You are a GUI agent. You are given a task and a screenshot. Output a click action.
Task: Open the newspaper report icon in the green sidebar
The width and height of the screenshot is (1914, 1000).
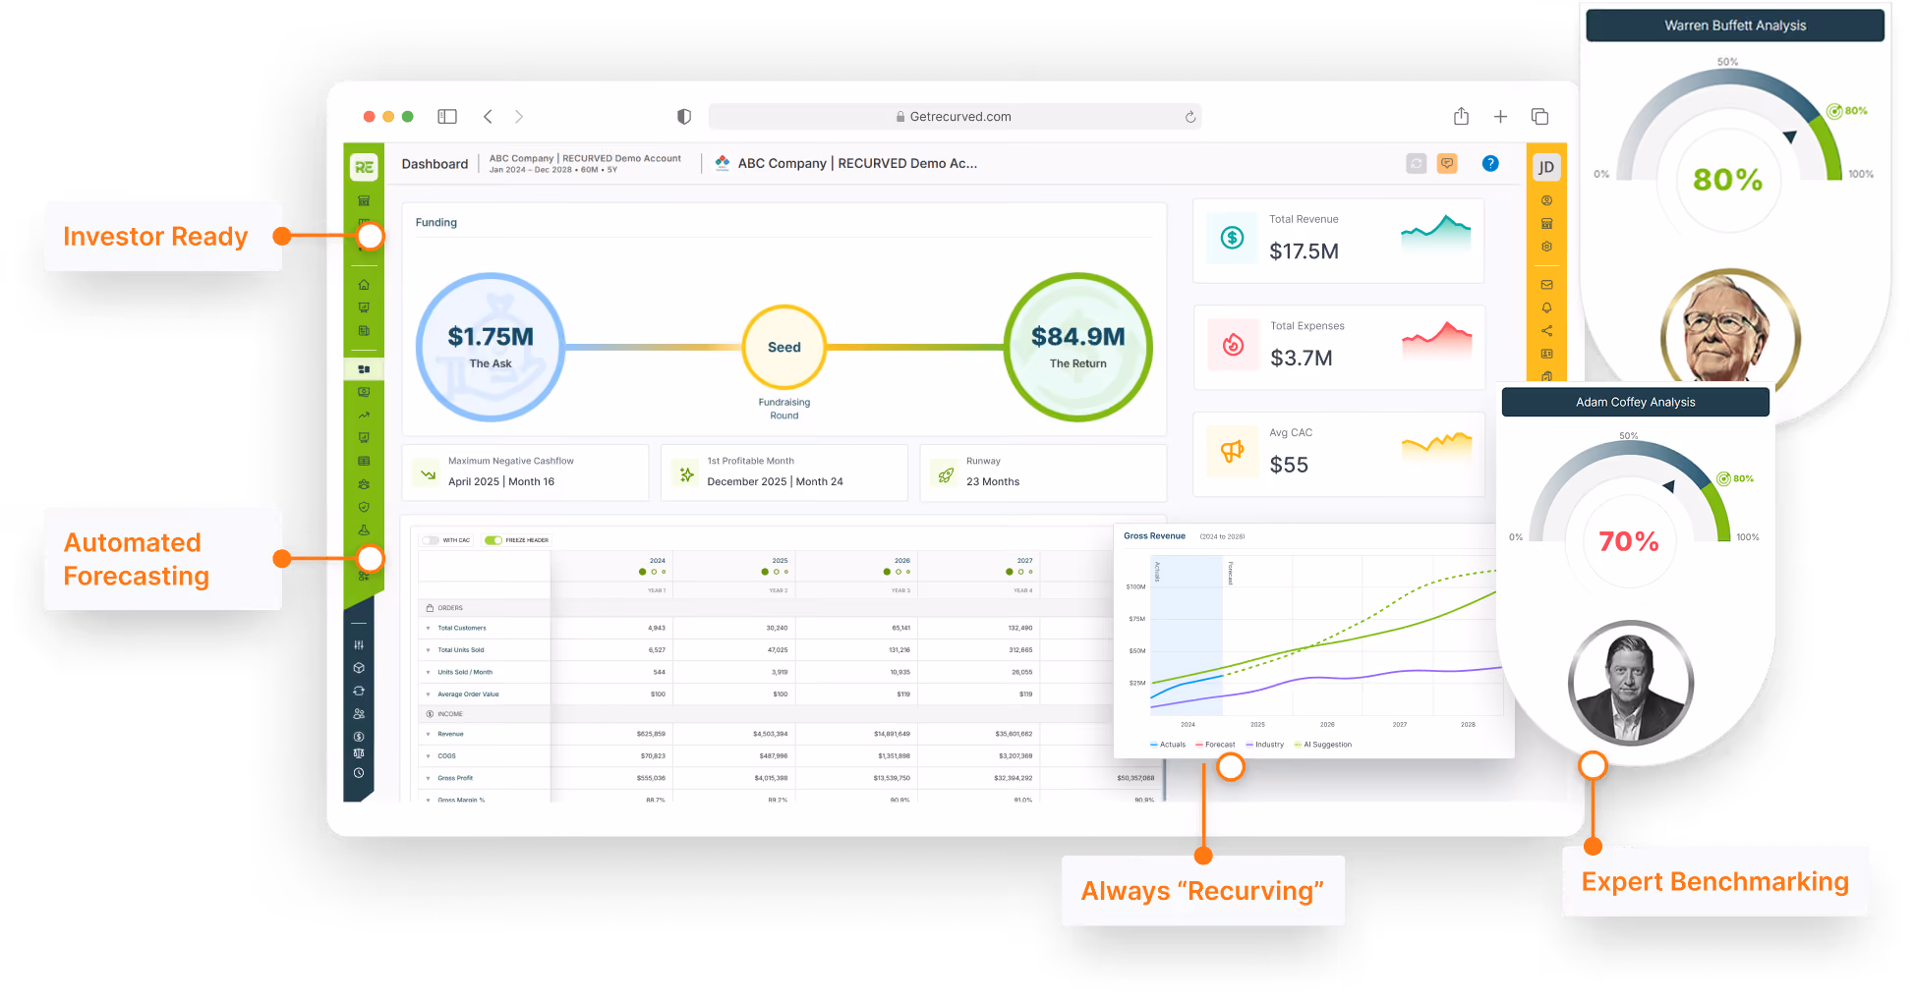[364, 331]
